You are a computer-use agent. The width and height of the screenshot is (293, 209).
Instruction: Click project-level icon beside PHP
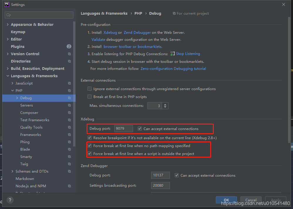69,91
